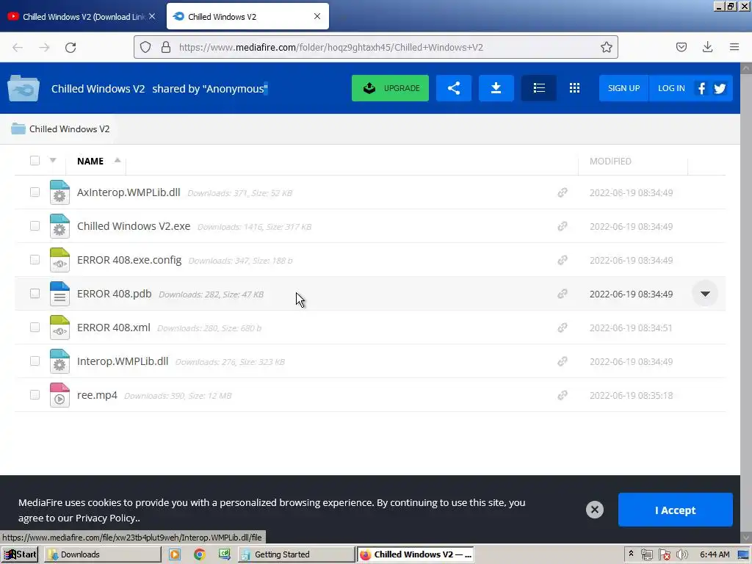Click the ERROR 408.pdb document icon
Image resolution: width=752 pixels, height=564 pixels.
[59, 294]
